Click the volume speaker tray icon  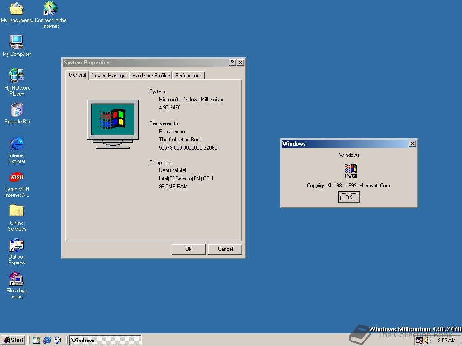[x=427, y=341]
